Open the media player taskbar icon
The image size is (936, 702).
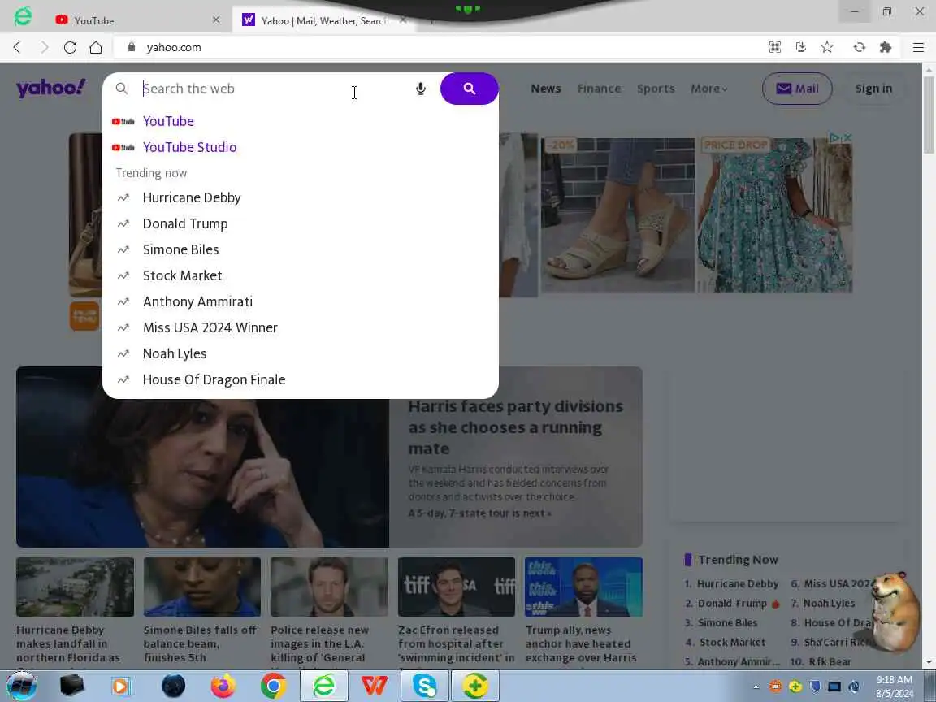121,686
